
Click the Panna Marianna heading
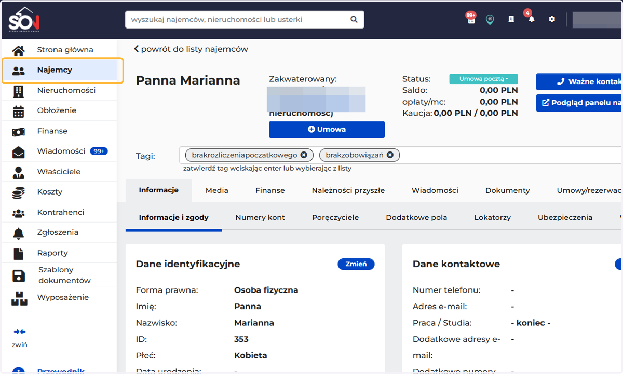coord(188,80)
